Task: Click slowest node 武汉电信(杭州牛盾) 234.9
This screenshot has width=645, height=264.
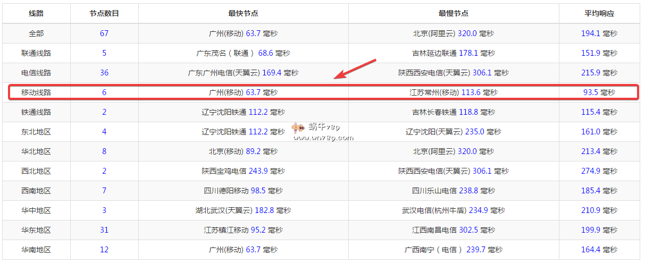Action: [x=453, y=210]
